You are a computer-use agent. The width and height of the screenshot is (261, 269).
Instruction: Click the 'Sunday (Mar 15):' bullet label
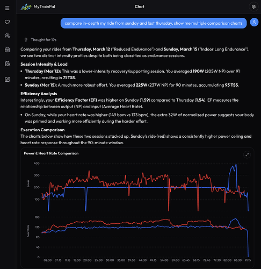[x=41, y=85]
